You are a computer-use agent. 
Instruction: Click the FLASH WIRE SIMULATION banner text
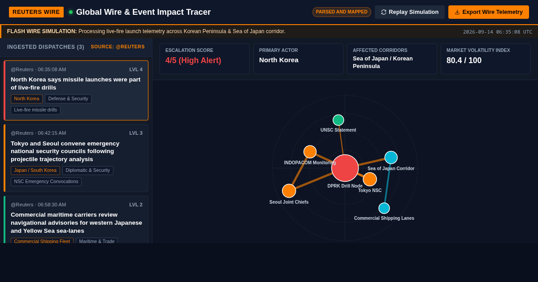point(146,31)
